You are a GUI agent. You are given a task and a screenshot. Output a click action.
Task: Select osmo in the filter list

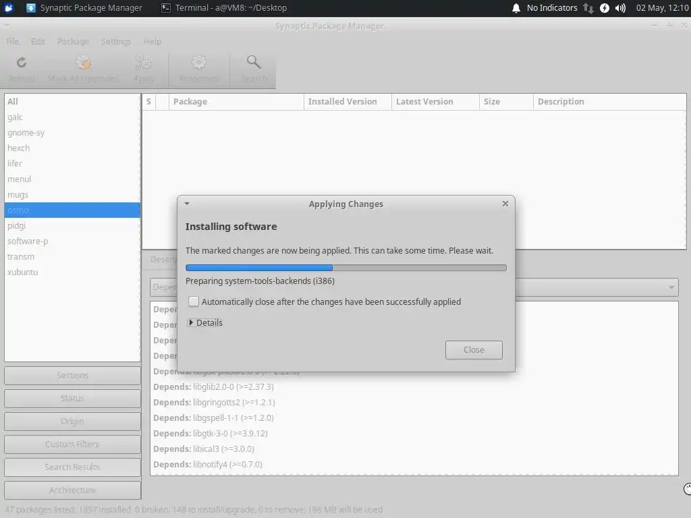coord(72,210)
